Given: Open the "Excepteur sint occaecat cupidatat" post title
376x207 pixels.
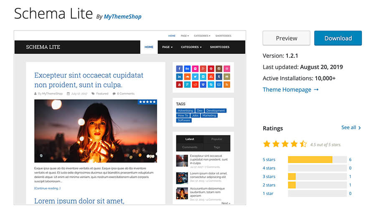Looking at the screenshot, I should tap(89, 80).
